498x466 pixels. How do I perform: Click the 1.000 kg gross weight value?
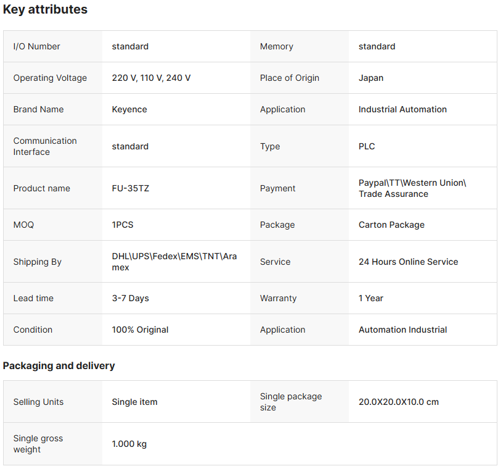tap(129, 444)
